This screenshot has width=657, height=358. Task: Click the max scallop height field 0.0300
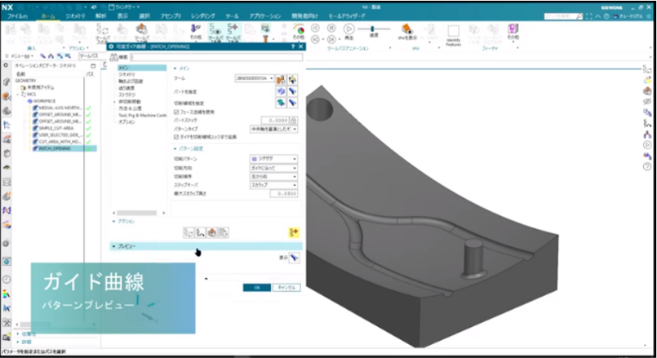coord(284,194)
